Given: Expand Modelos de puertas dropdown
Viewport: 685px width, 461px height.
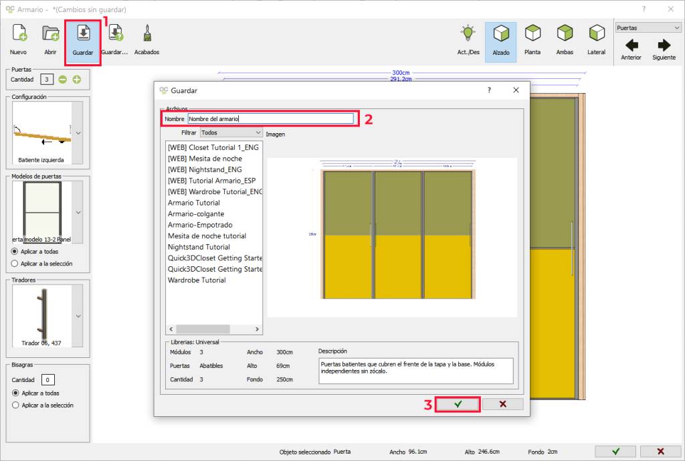Looking at the screenshot, I should point(78,212).
